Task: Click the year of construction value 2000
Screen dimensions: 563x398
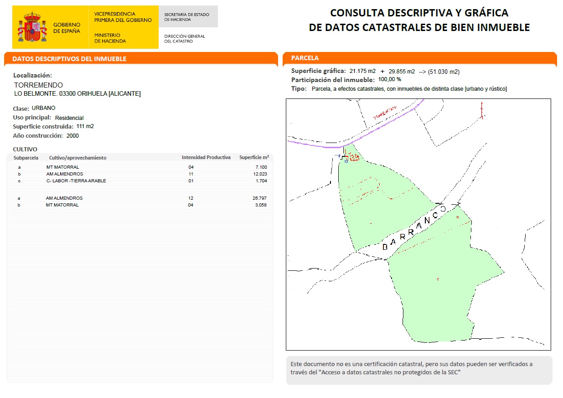Action: tap(72, 136)
